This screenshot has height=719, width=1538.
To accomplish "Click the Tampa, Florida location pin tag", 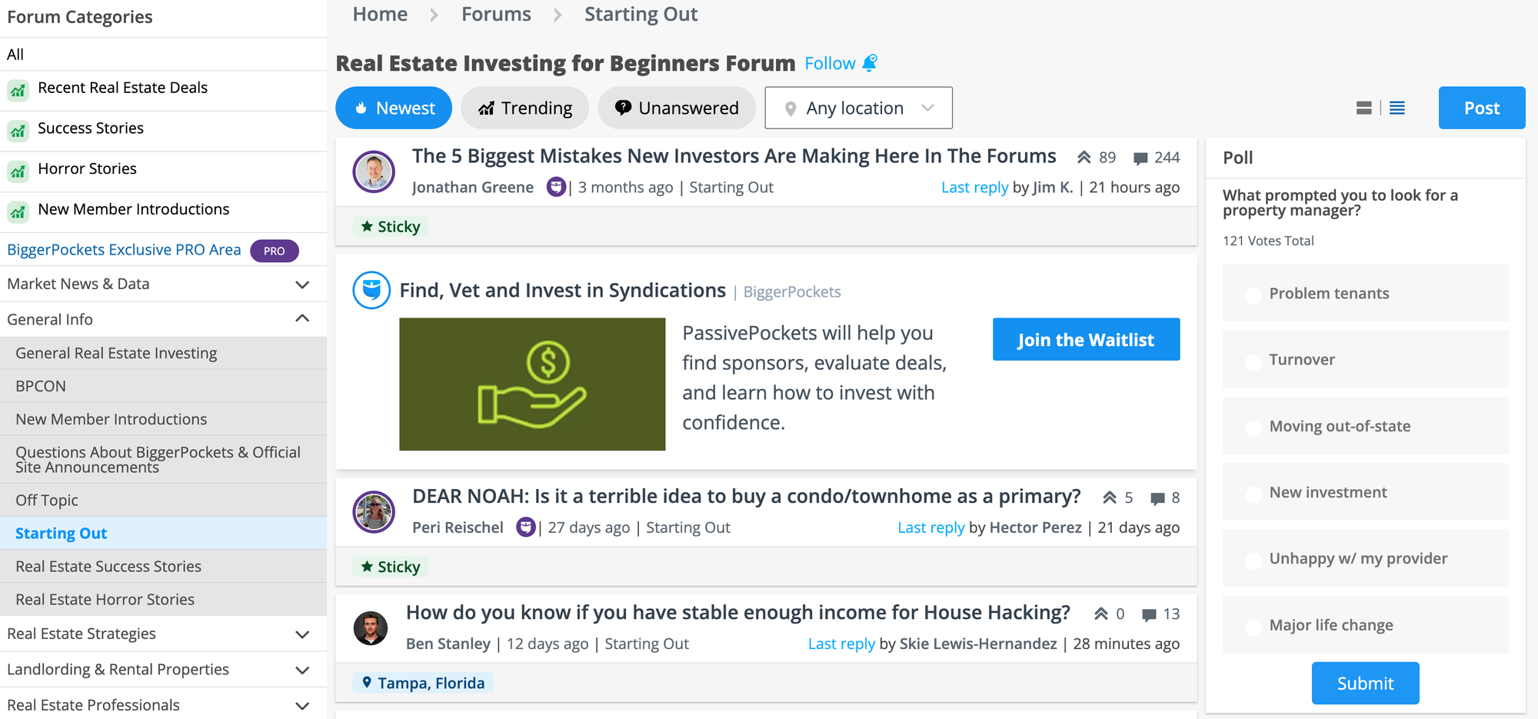I will click(x=422, y=681).
